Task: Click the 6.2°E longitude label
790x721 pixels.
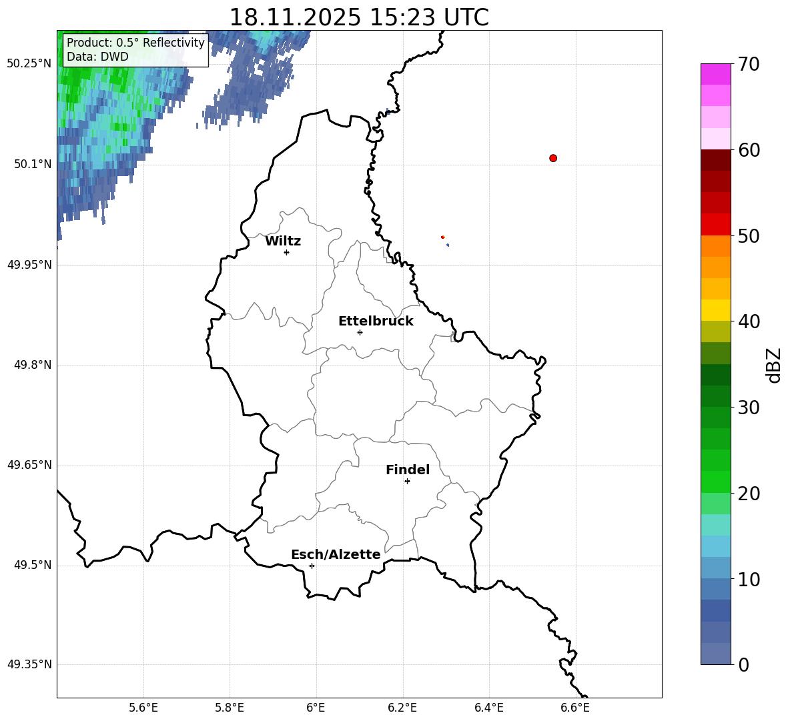Action: click(x=402, y=708)
